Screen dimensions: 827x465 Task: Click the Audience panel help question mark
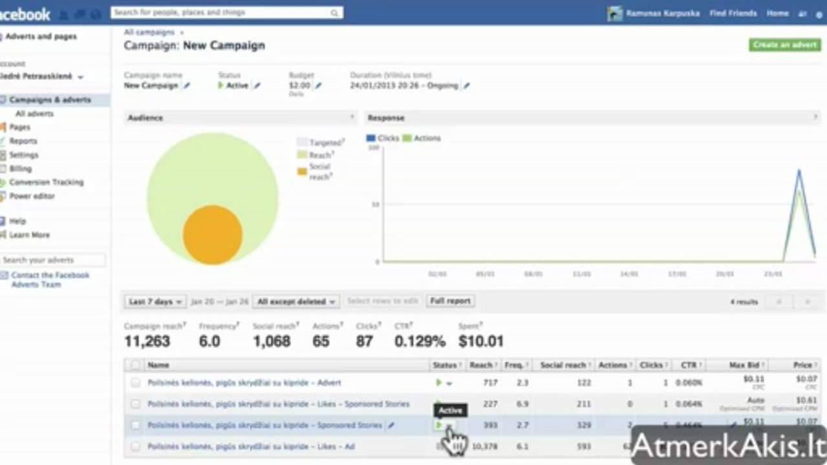[352, 118]
